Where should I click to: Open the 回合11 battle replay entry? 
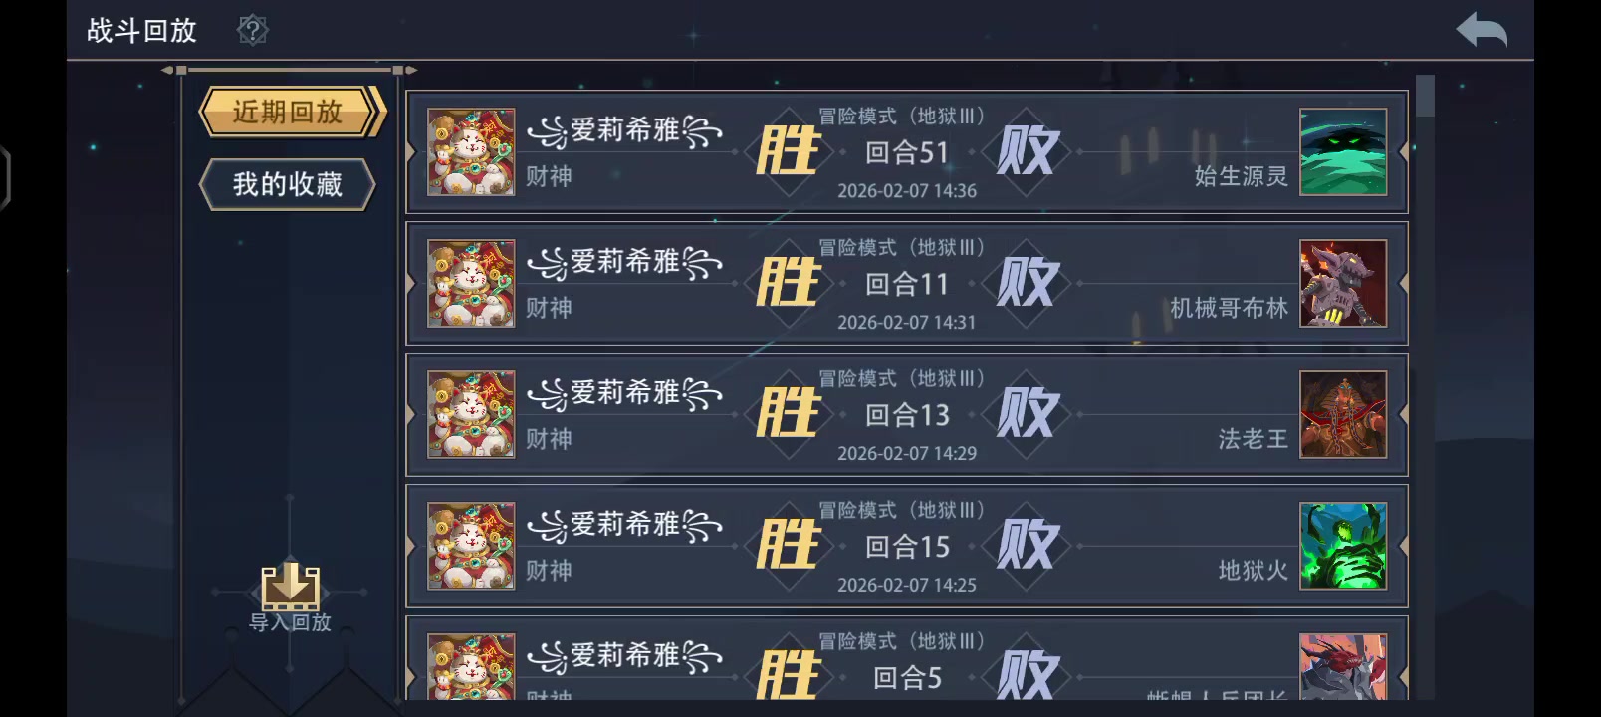(x=907, y=284)
